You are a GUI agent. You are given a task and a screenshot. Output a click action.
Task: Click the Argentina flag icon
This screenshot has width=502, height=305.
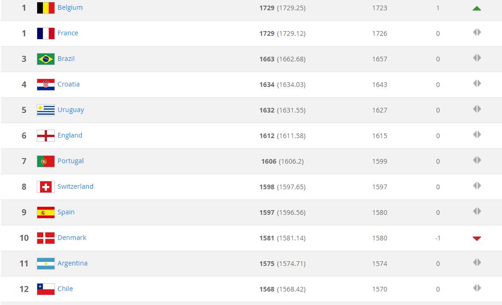[46, 264]
